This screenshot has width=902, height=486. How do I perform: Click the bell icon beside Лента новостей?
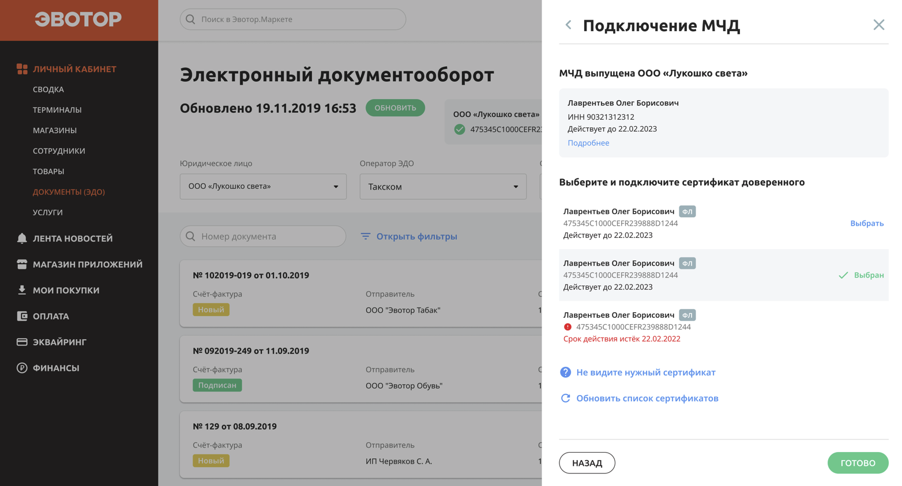click(22, 238)
